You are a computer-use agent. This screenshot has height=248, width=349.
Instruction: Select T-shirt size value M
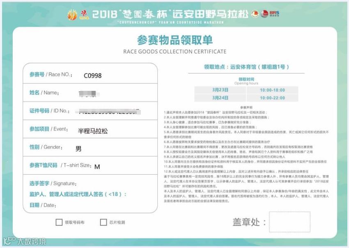pyautogui.click(x=97, y=167)
